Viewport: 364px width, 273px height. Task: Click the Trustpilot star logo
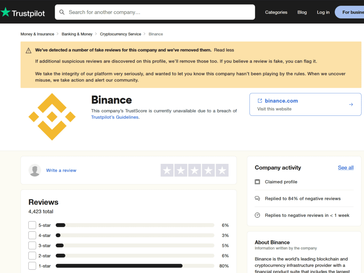pos(6,12)
